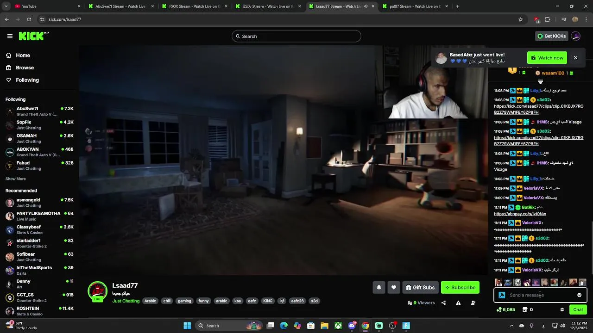This screenshot has height=333, width=593.
Task: Open asmongold recommended channel
Action: 39,203
